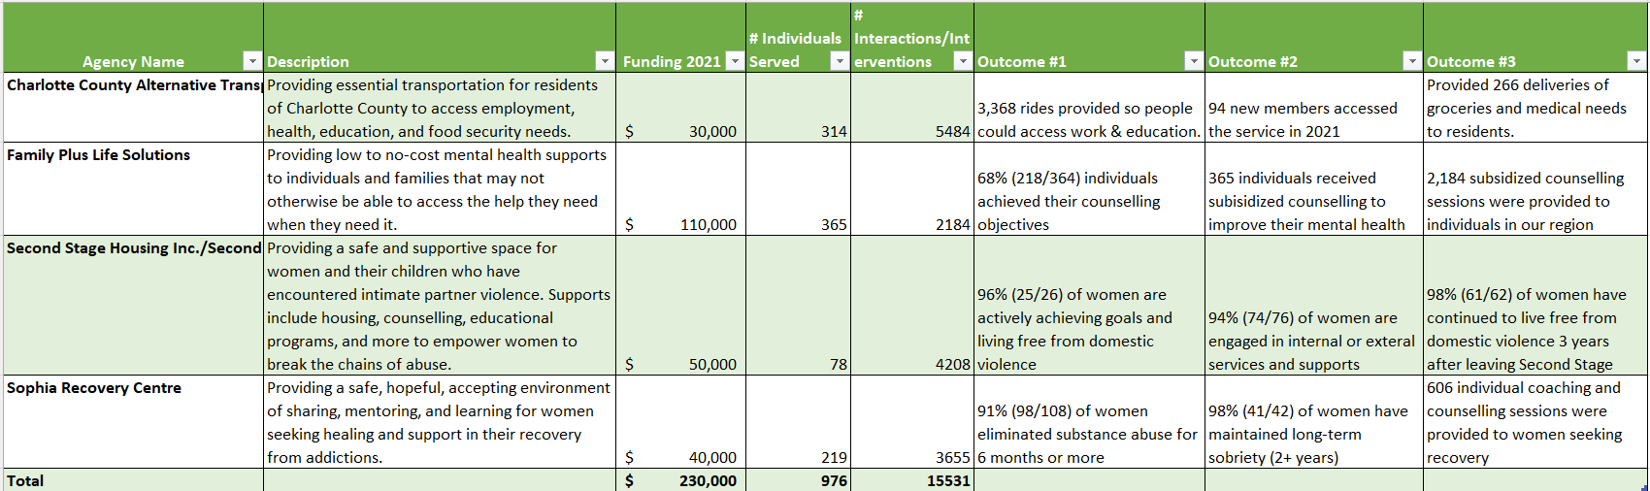Select the safe and supportive space description
Image resolution: width=1650 pixels, height=491 pixels.
click(440, 306)
